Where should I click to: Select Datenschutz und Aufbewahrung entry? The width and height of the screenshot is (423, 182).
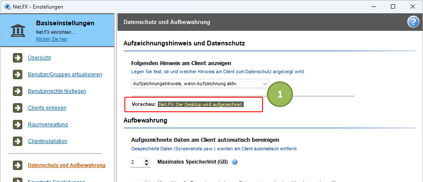tap(66, 165)
